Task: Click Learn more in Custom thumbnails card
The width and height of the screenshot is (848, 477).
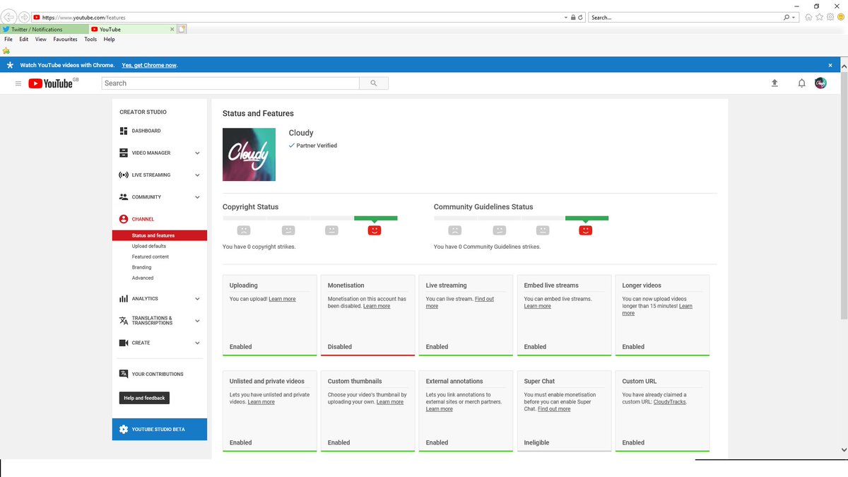Action: click(x=390, y=402)
